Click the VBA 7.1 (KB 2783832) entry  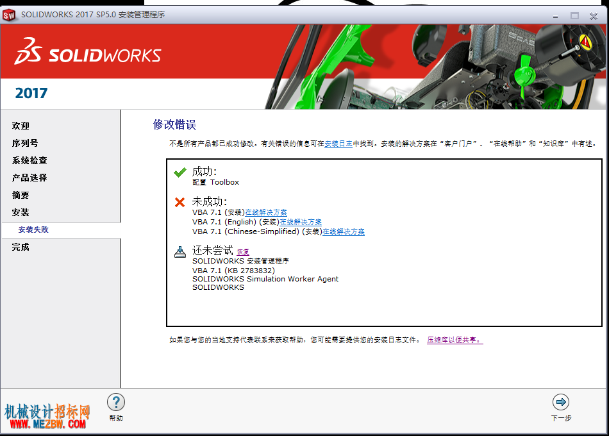(233, 271)
